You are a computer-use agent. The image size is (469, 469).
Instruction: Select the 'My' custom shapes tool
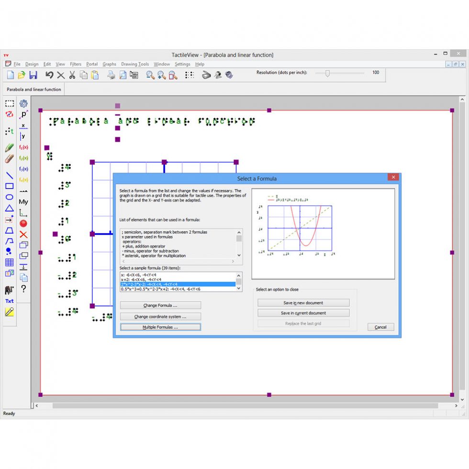point(23,202)
